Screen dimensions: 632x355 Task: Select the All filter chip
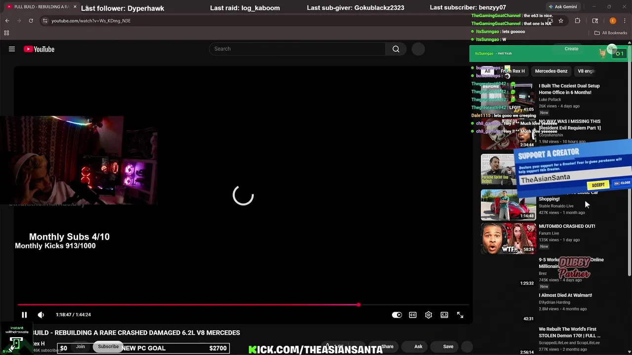click(x=487, y=71)
